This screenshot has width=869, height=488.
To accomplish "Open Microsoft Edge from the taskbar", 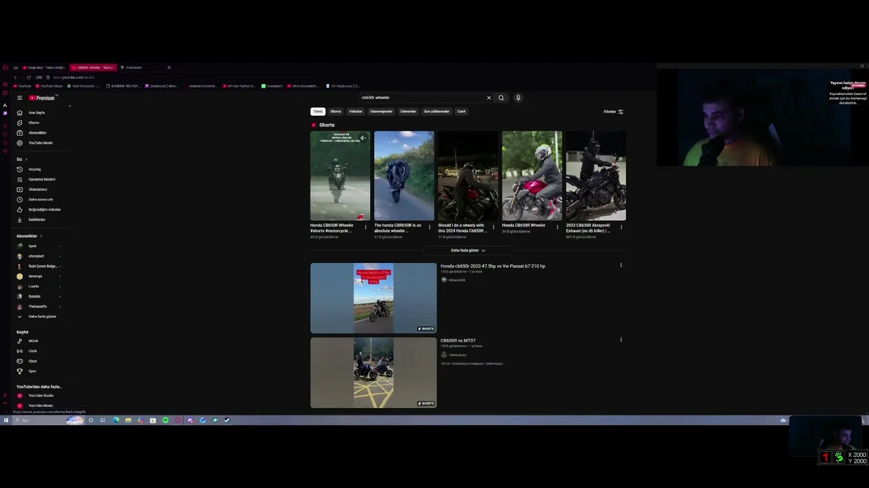I will click(116, 420).
